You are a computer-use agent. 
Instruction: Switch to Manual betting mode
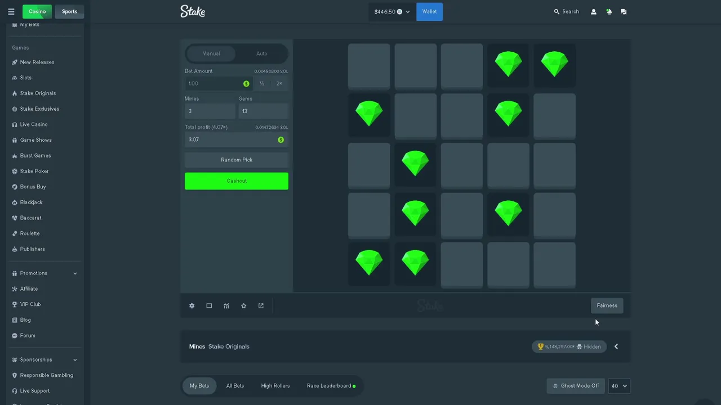[x=211, y=53]
